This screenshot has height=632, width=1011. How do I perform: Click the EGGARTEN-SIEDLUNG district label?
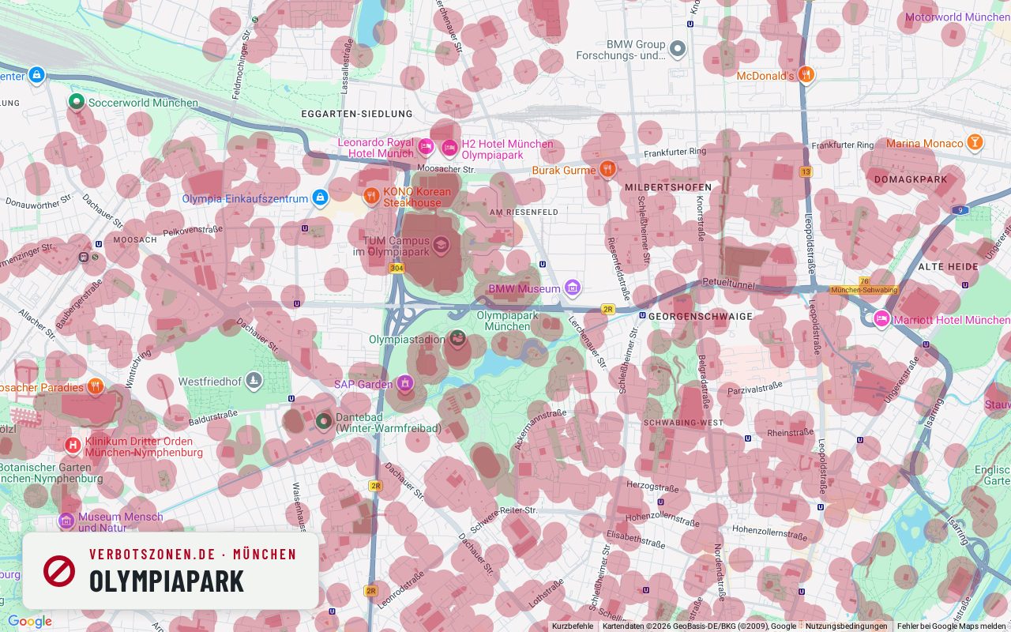pyautogui.click(x=357, y=114)
